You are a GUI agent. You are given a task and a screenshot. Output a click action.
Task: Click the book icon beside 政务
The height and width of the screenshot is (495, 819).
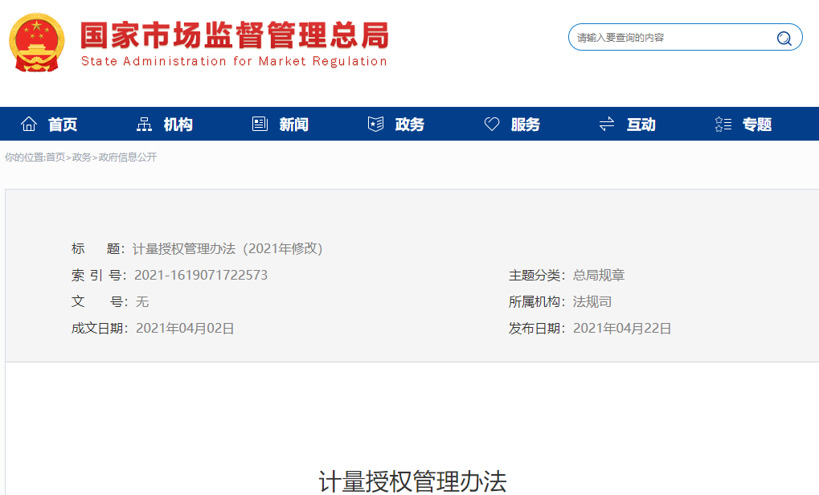pos(375,124)
